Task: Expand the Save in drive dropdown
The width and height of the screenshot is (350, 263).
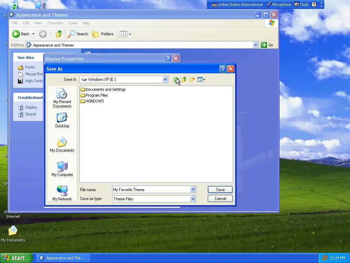Action: click(x=165, y=79)
